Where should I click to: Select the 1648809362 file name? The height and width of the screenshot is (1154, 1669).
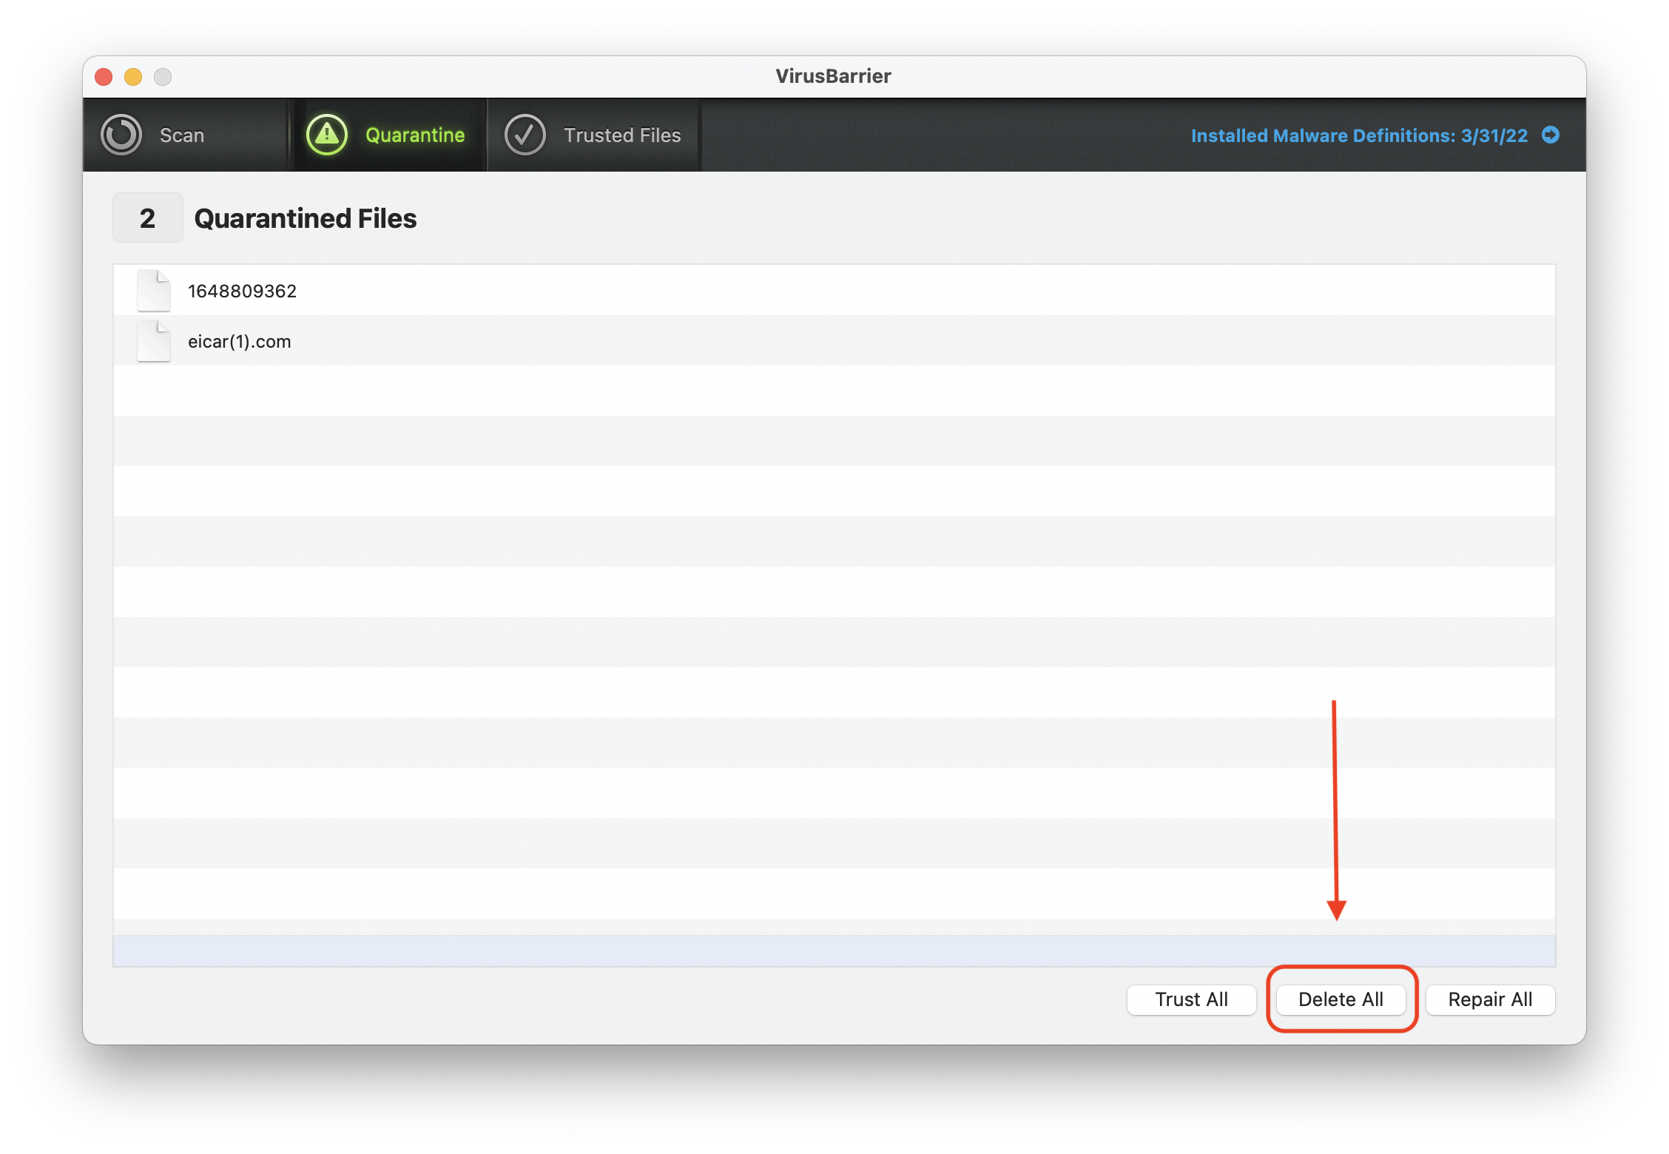pyautogui.click(x=242, y=291)
